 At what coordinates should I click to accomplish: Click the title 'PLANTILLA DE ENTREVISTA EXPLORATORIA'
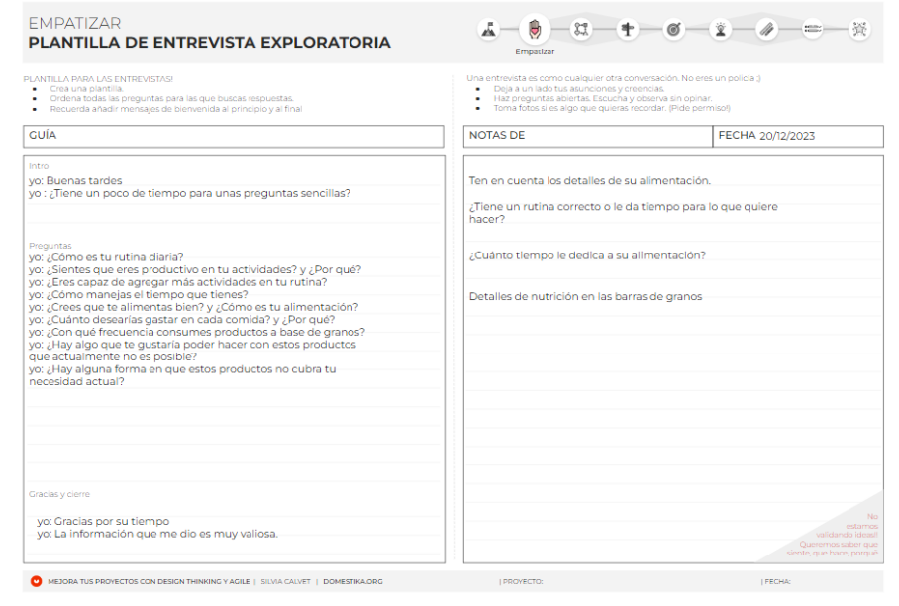(x=209, y=43)
